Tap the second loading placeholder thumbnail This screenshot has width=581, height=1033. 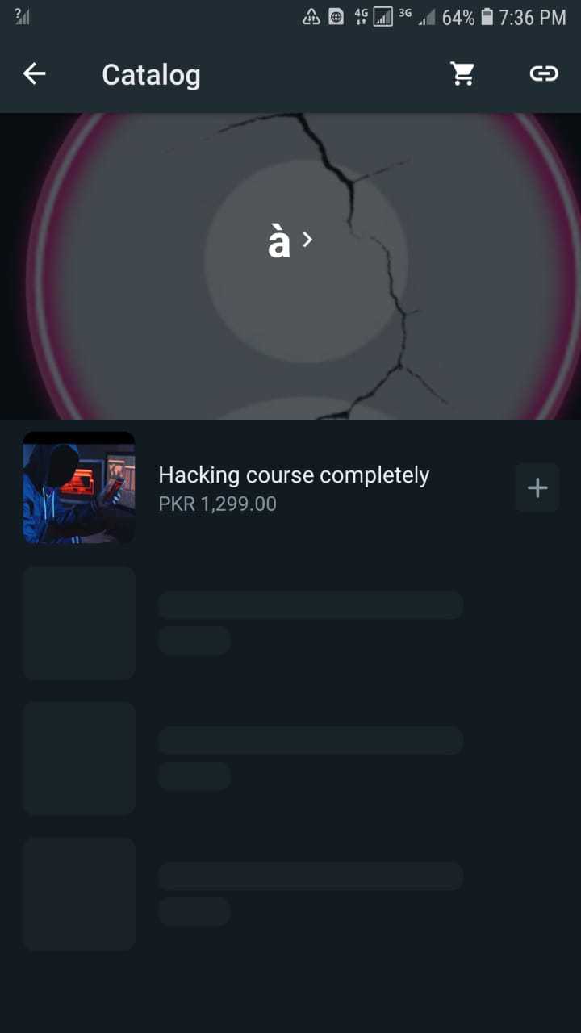[x=79, y=759]
